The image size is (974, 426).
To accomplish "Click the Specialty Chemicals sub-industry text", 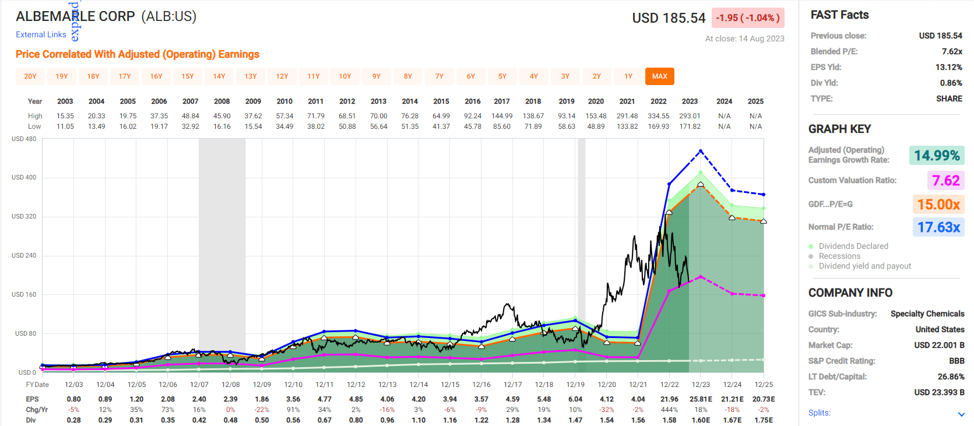I will pos(927,314).
